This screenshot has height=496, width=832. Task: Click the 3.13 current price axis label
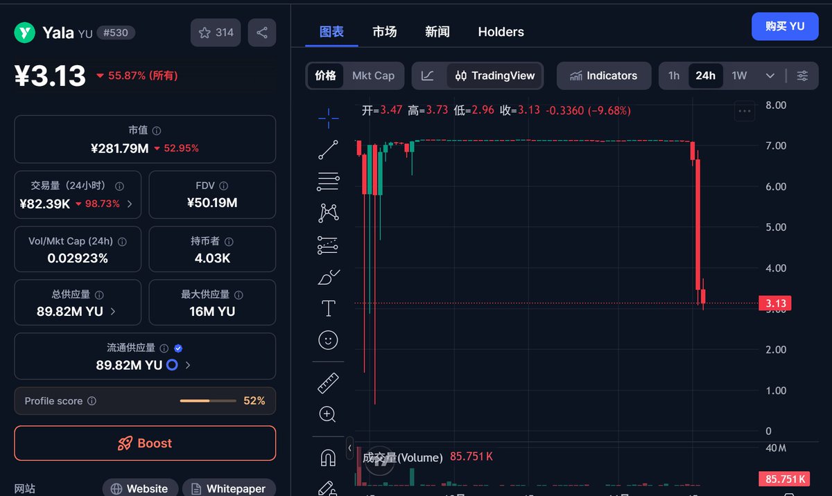774,303
